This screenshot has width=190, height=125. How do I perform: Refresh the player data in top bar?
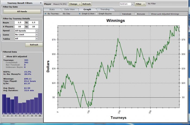86,4
